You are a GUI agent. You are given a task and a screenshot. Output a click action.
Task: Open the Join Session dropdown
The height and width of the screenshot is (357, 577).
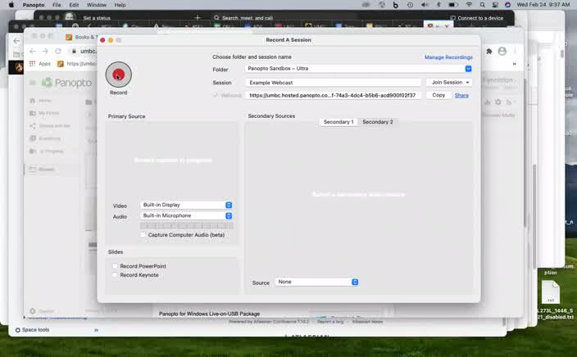pos(449,83)
